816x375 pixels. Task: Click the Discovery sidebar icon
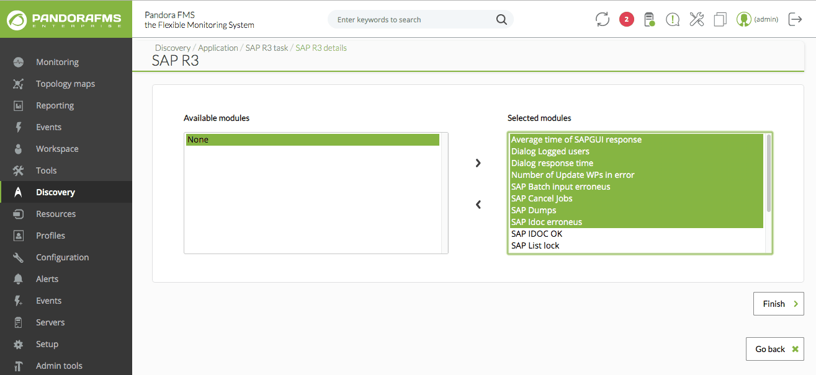click(x=19, y=192)
